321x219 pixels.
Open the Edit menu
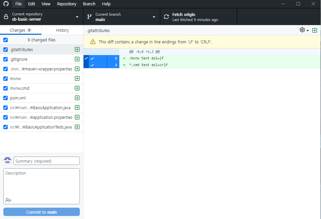click(x=31, y=4)
